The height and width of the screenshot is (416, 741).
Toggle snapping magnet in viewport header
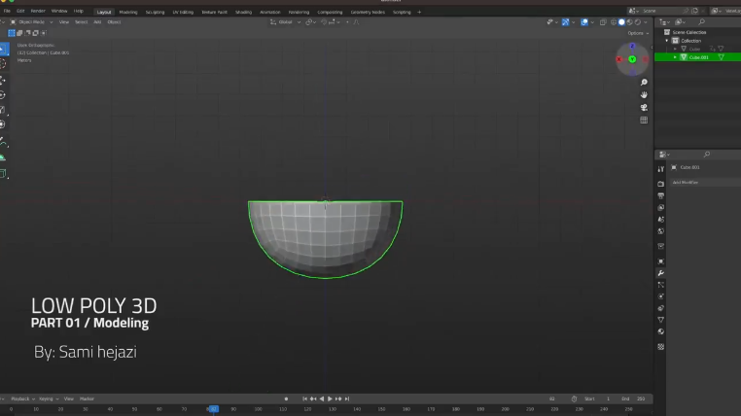(324, 22)
